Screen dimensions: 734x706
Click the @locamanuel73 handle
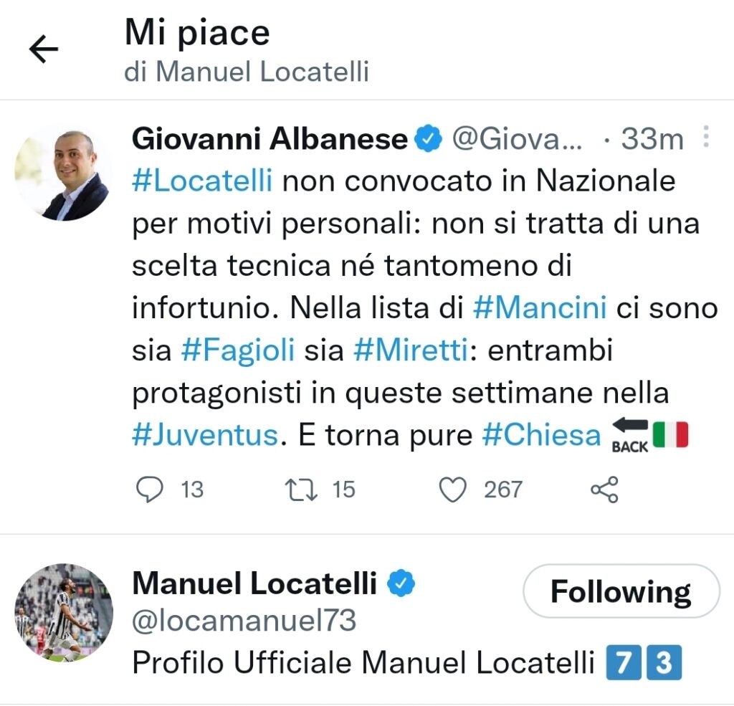tap(244, 621)
